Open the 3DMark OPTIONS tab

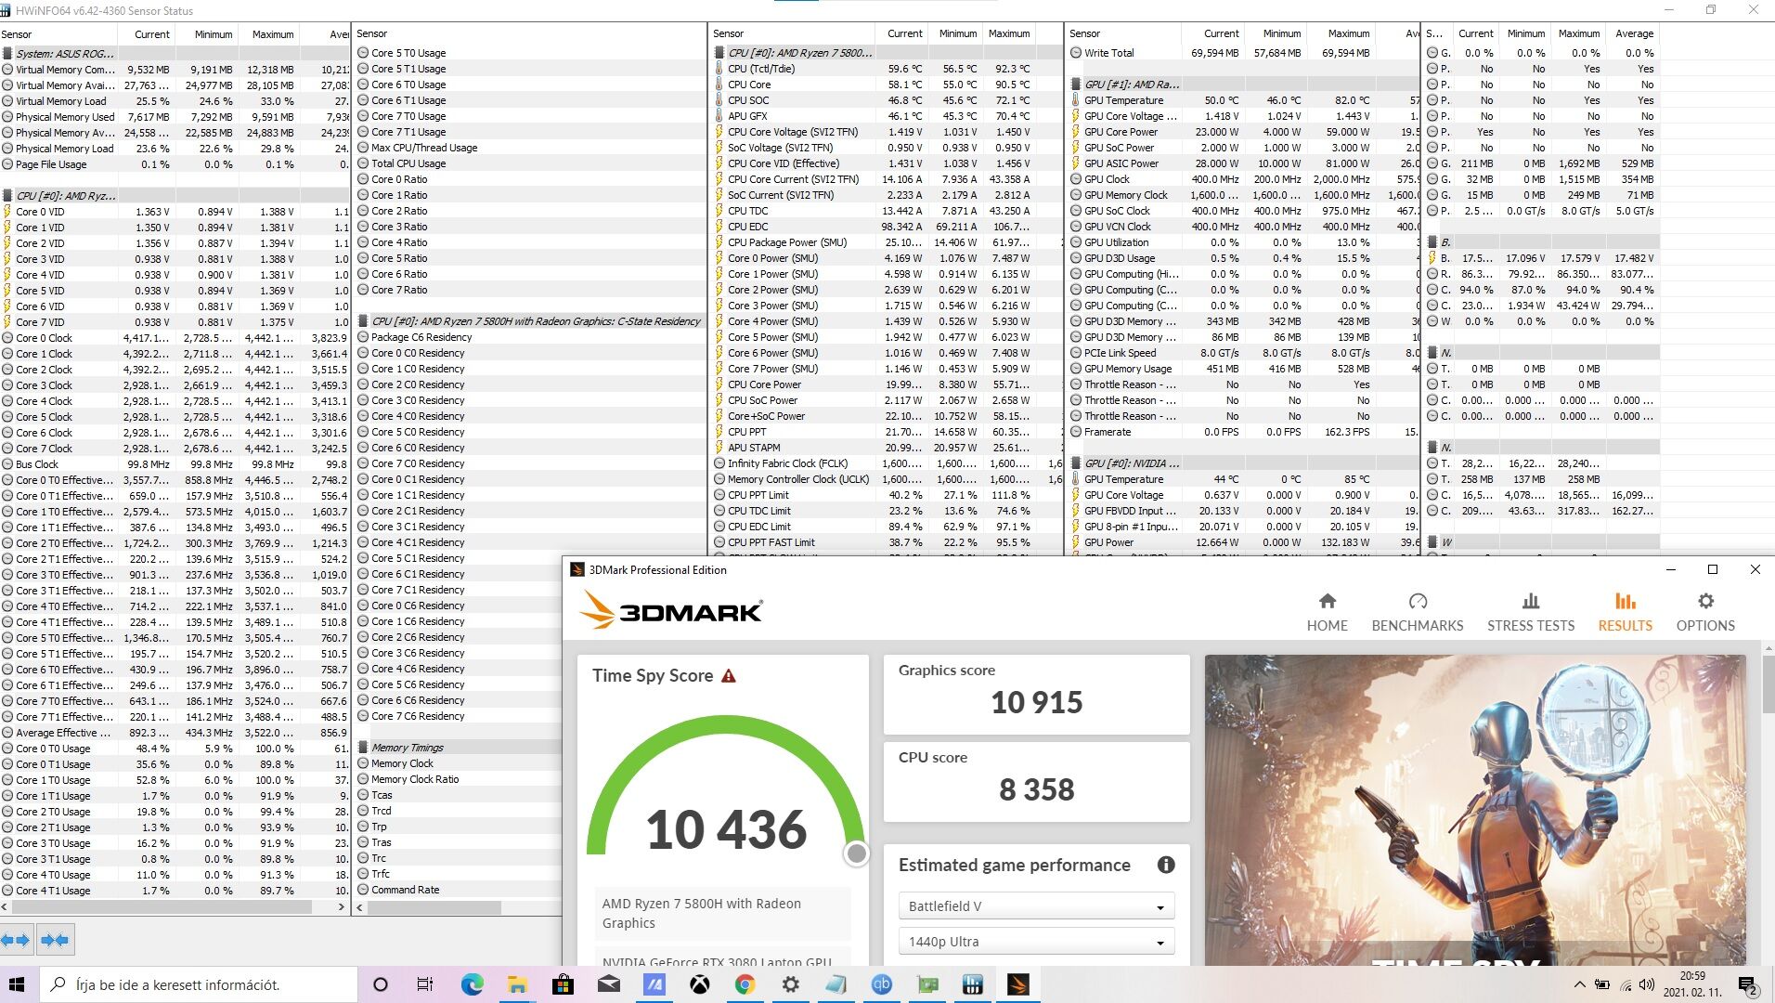point(1705,613)
